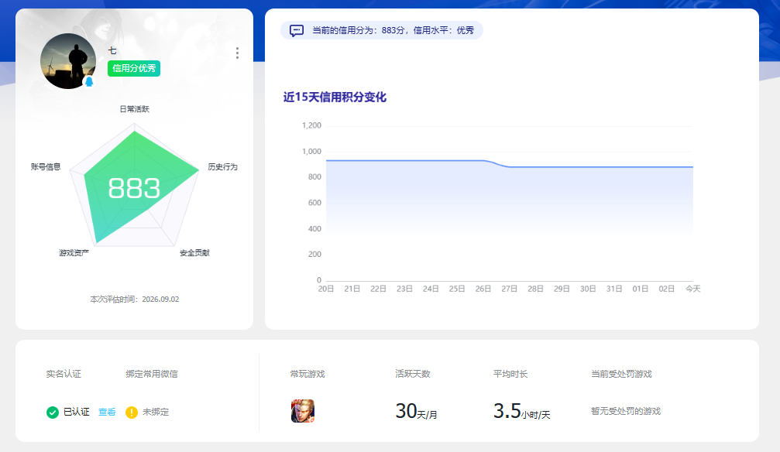Click the 30天/月 active days value
780x452 pixels.
click(417, 411)
